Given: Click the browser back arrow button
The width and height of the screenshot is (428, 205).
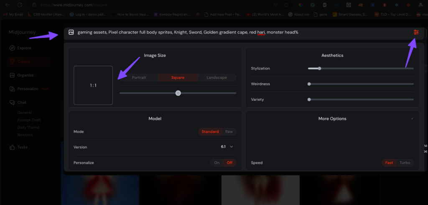Looking at the screenshot, I should pos(8,5).
